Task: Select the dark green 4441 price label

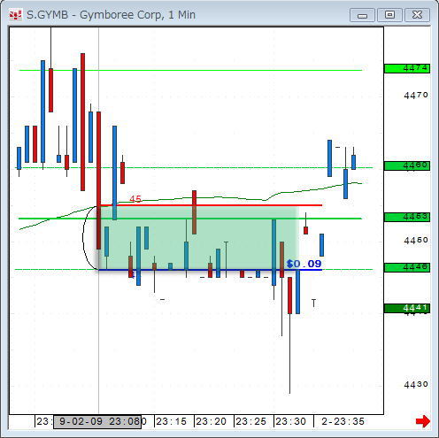Action: [x=407, y=308]
